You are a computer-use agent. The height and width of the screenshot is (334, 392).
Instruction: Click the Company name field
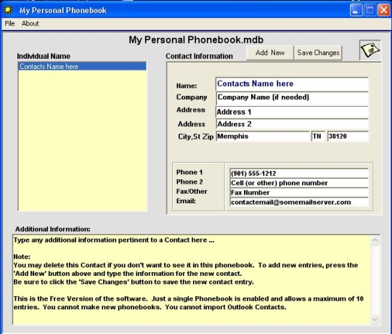point(292,98)
